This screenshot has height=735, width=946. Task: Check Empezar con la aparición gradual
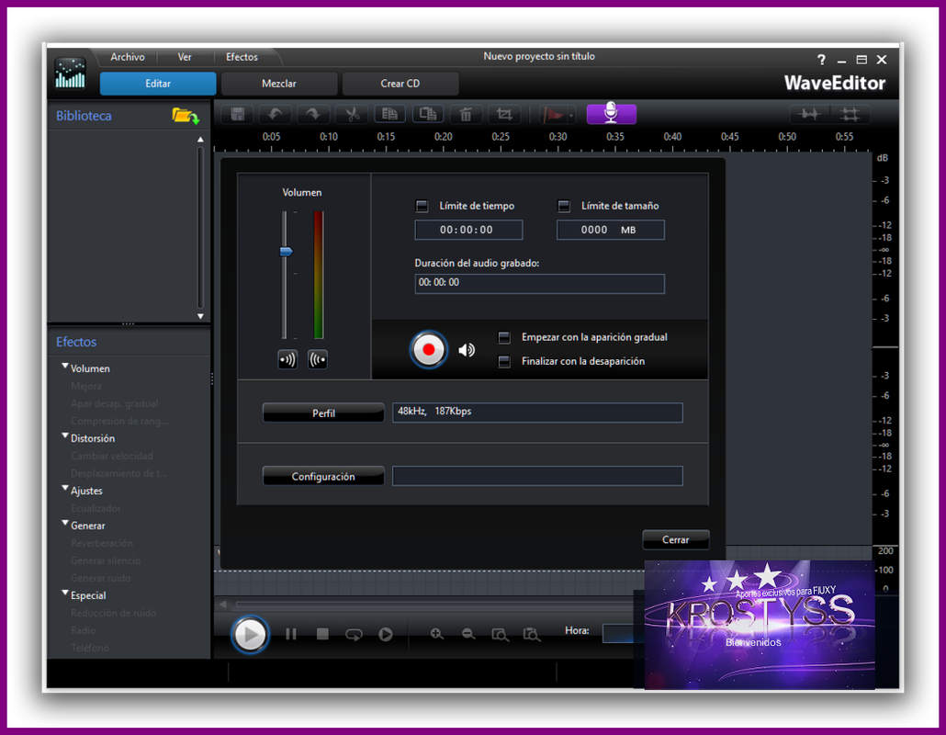pos(504,337)
